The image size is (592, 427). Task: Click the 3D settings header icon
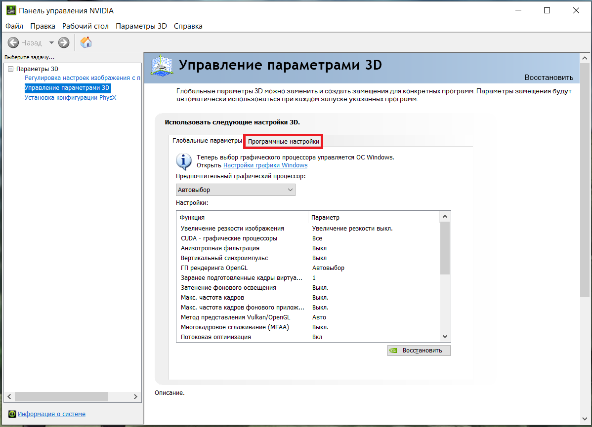point(162,66)
